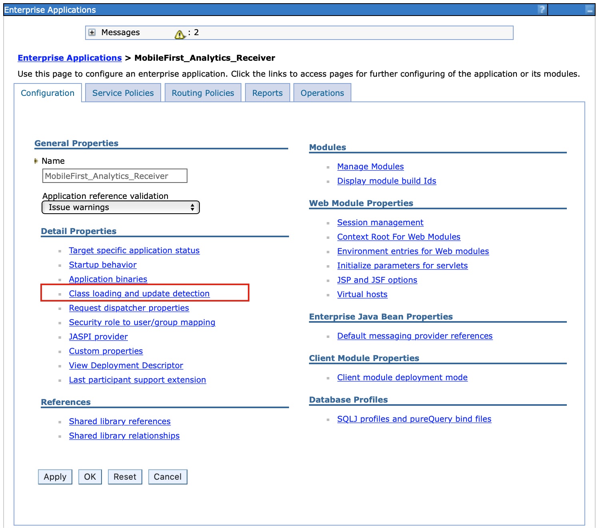The image size is (602, 528).
Task: Open Context Root For Web Modules link
Action: tap(399, 237)
